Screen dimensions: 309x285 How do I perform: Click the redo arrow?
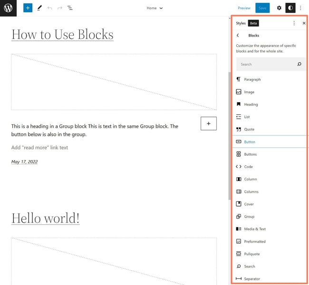click(59, 8)
